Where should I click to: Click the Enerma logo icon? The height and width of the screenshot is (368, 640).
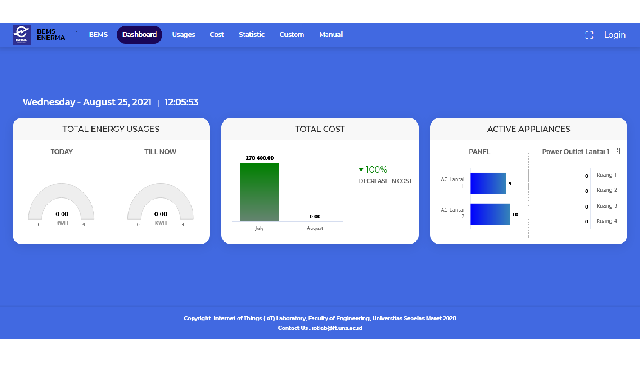[x=21, y=34]
